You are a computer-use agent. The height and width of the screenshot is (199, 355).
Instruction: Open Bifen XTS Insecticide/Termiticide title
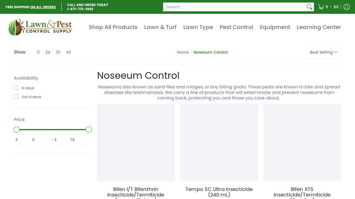[x=302, y=193]
